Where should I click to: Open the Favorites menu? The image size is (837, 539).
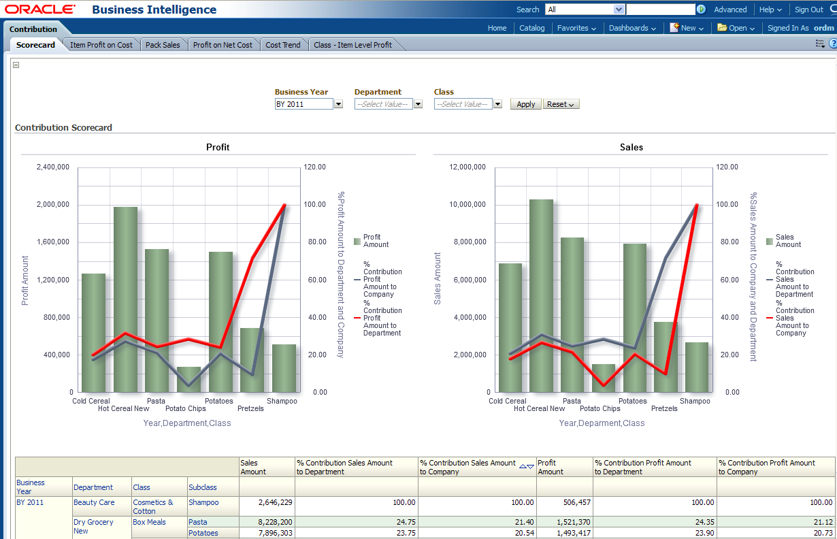point(576,28)
